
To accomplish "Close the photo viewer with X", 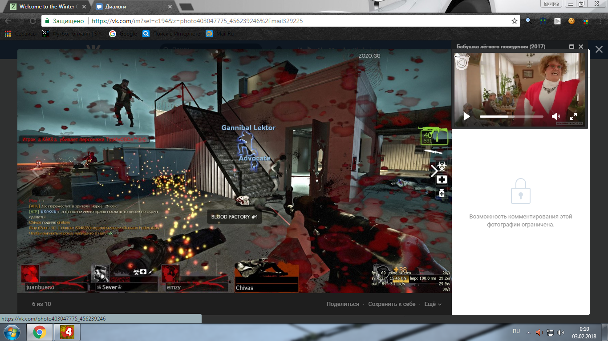I will click(x=599, y=50).
